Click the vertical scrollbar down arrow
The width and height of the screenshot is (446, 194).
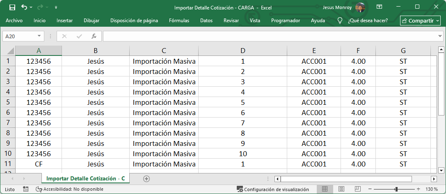441,170
